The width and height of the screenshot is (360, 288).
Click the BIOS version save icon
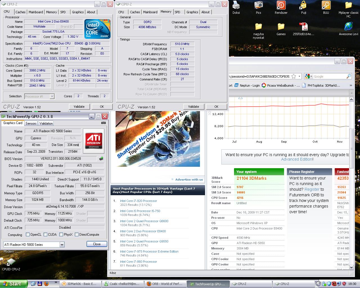[101, 159]
